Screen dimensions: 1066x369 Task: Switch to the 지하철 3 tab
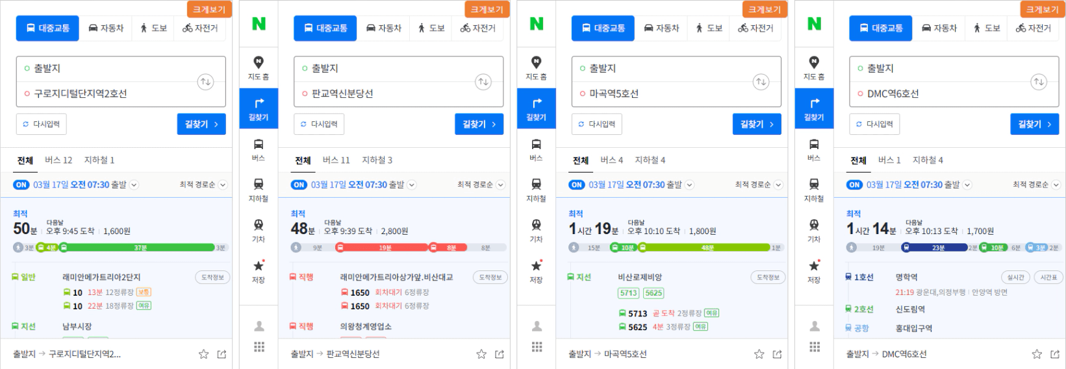[x=377, y=160]
